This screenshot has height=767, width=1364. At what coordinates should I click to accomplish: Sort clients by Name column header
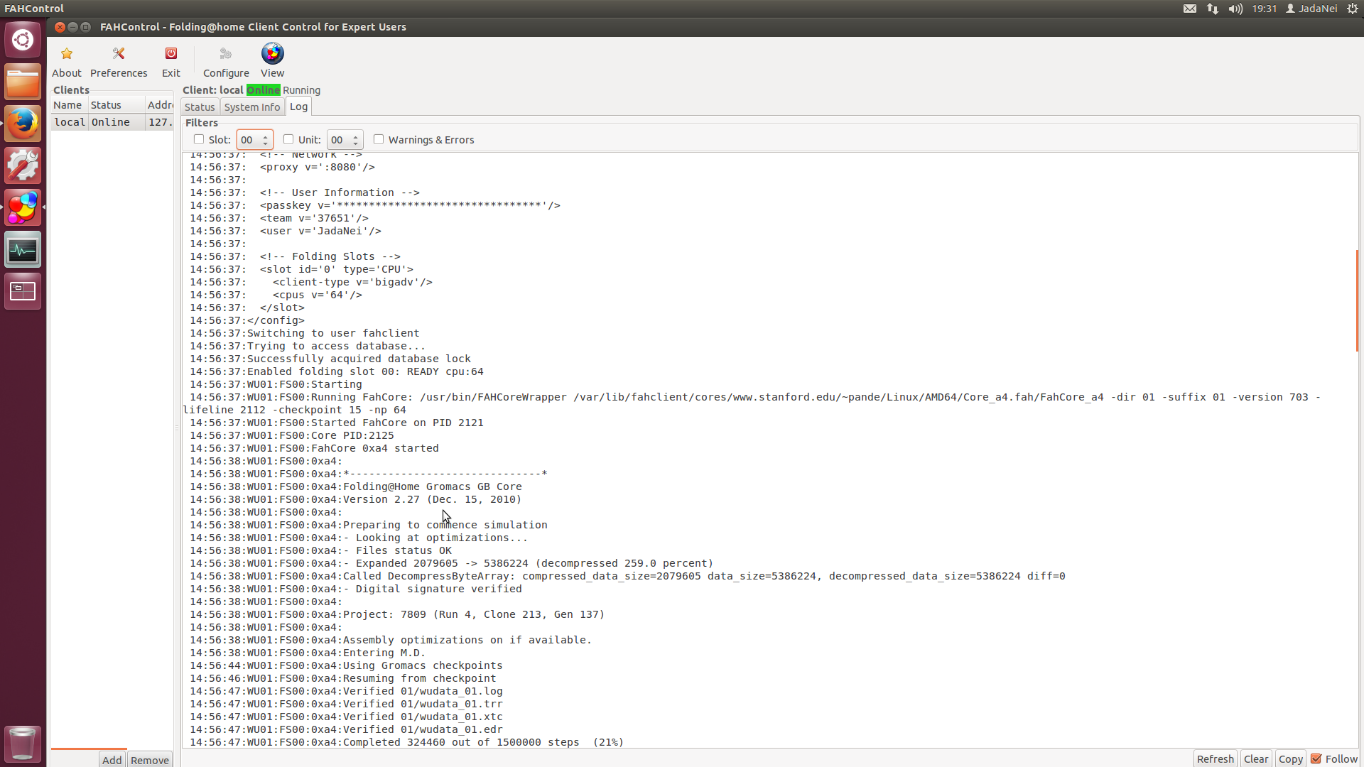(x=69, y=105)
